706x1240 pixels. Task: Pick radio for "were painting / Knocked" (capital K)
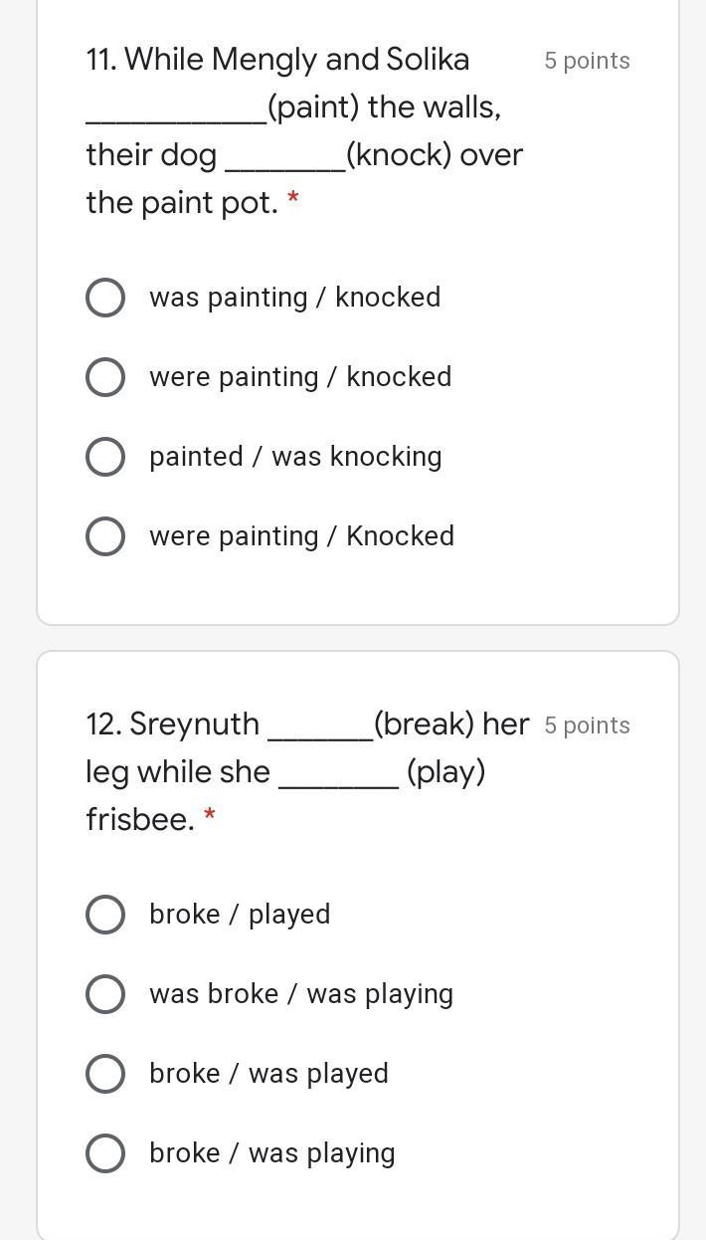click(x=105, y=536)
